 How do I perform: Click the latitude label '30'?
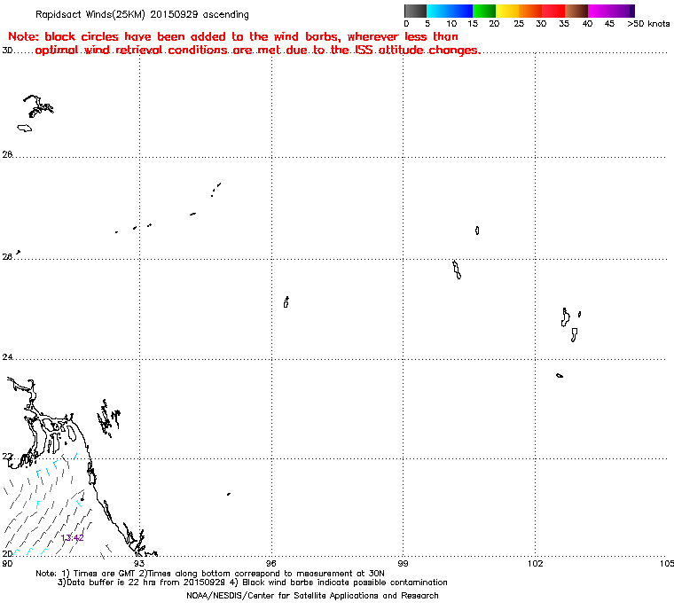(7, 51)
